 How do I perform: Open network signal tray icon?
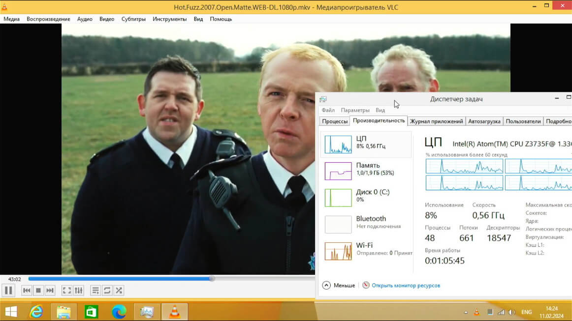coord(501,312)
